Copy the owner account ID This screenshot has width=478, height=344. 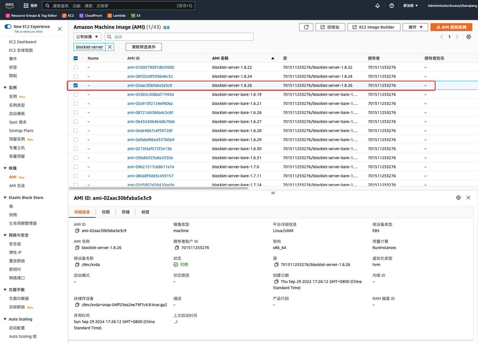tap(177, 248)
